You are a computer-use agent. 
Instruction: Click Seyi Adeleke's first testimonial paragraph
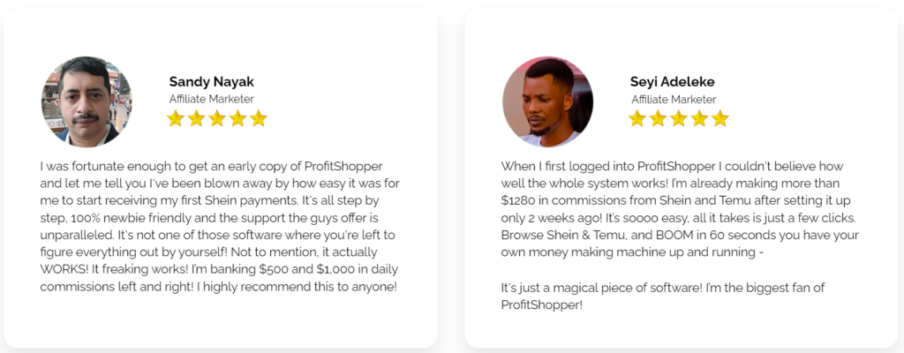pyautogui.click(x=680, y=209)
